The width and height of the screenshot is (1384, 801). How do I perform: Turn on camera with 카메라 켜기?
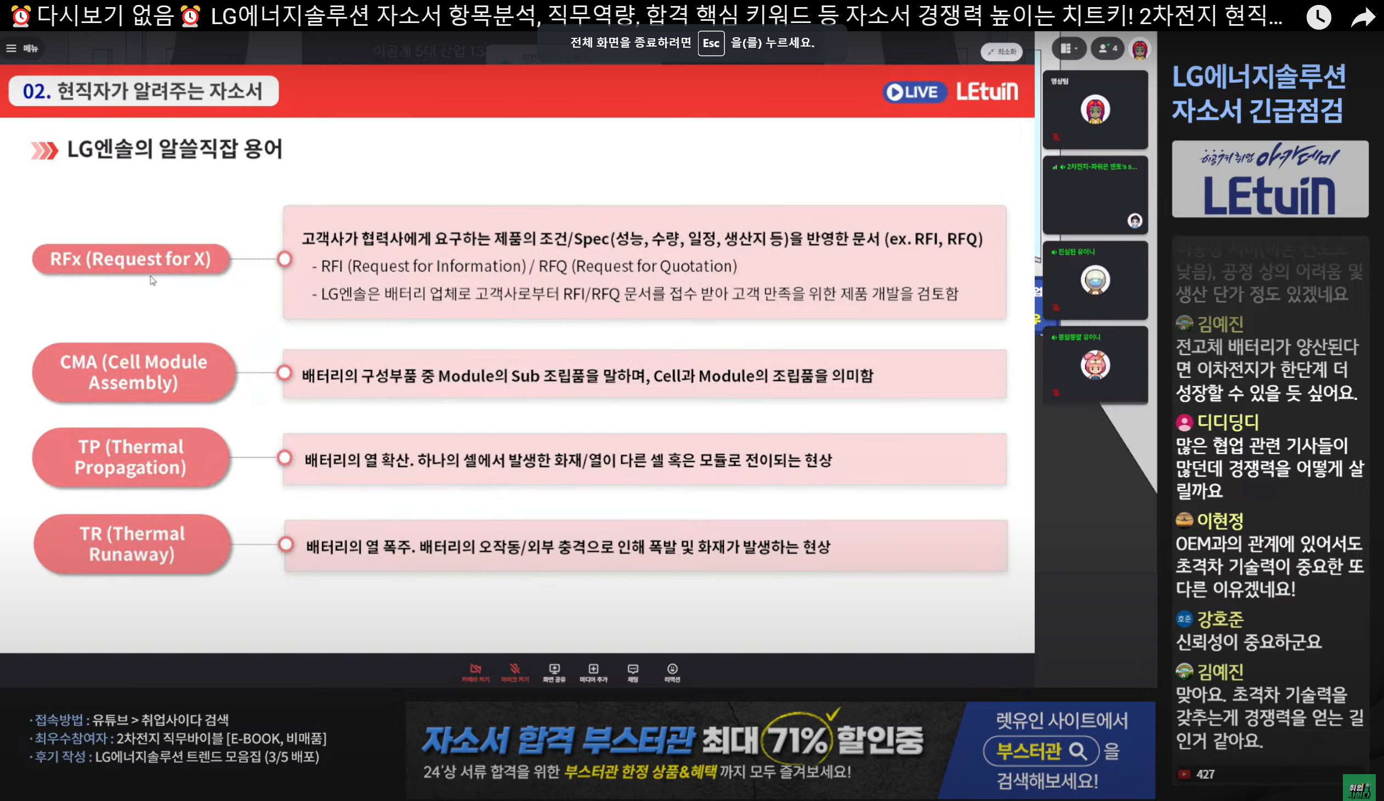[475, 673]
